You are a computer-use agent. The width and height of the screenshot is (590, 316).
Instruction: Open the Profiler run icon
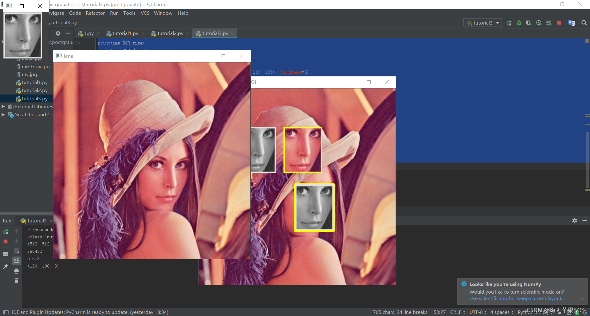(x=539, y=23)
